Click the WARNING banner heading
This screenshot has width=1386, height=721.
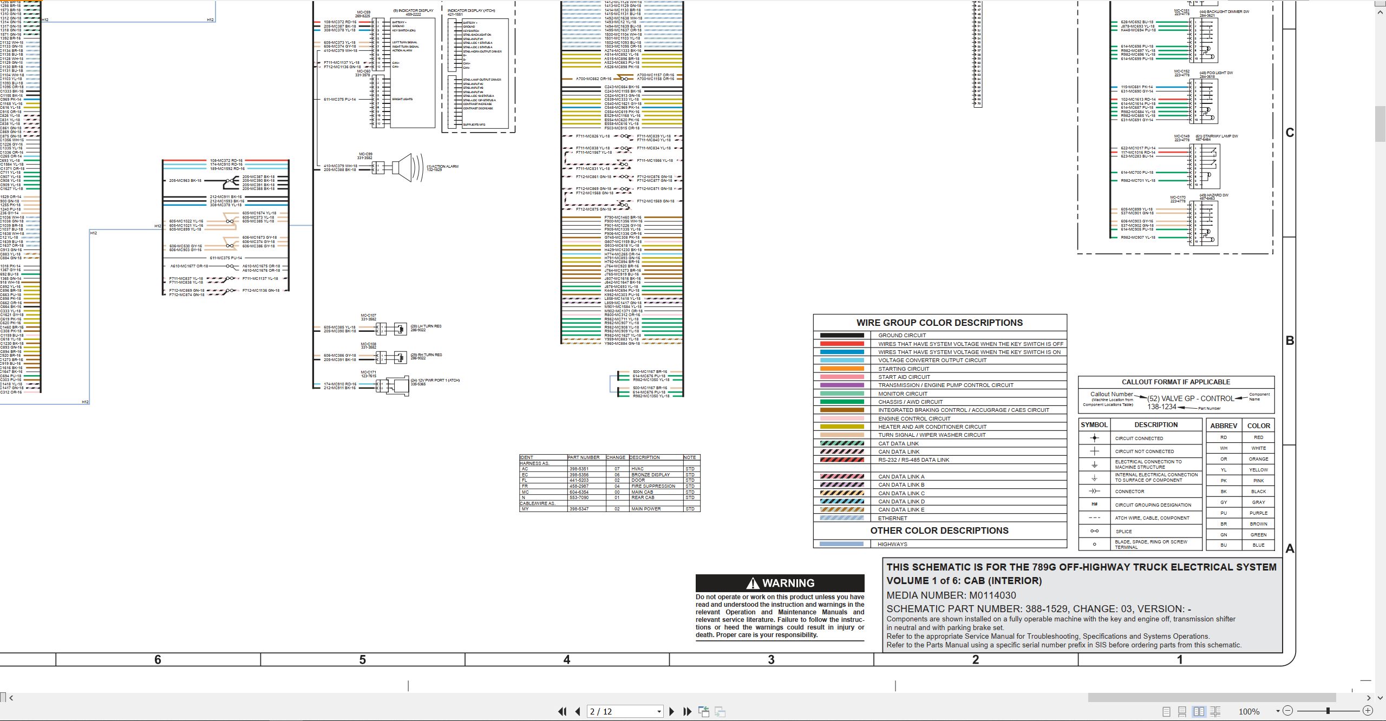click(780, 583)
